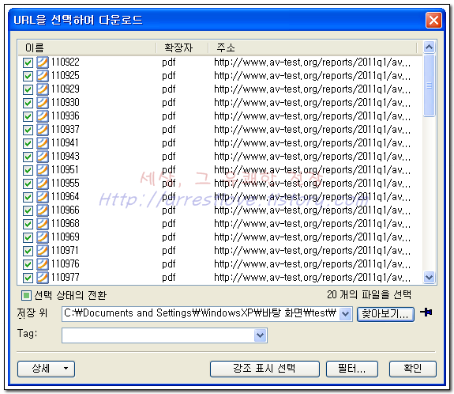Click the pdf file icon next to 110968
454x394 pixels.
[43, 224]
